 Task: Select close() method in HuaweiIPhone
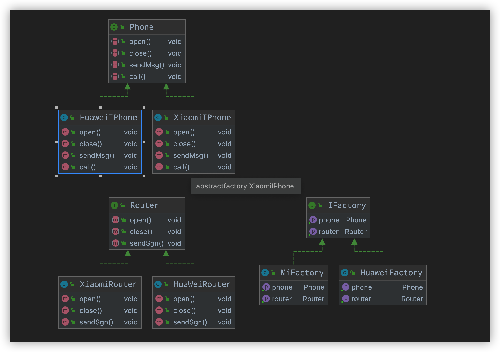[100, 144]
